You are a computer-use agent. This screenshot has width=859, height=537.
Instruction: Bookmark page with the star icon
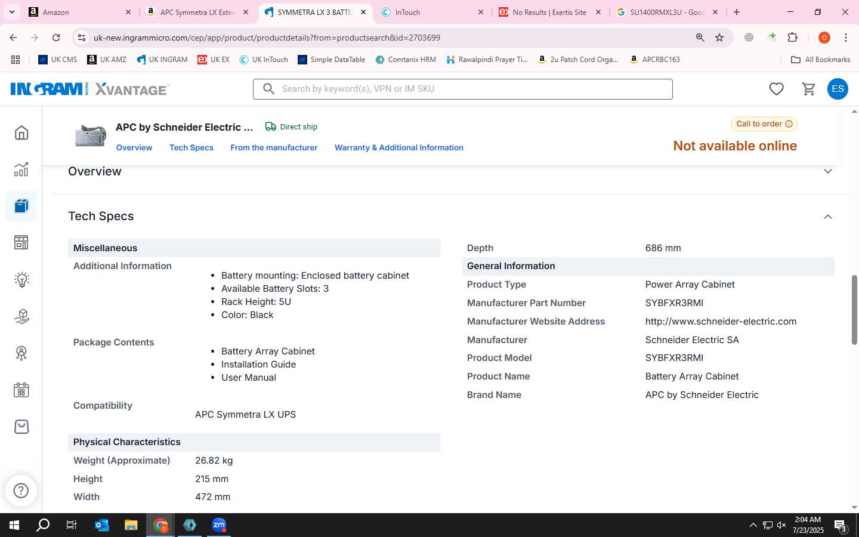click(x=719, y=38)
